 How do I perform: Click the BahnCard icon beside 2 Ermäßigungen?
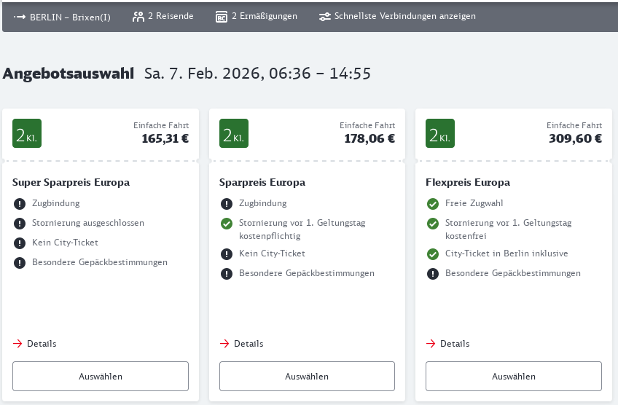(222, 17)
